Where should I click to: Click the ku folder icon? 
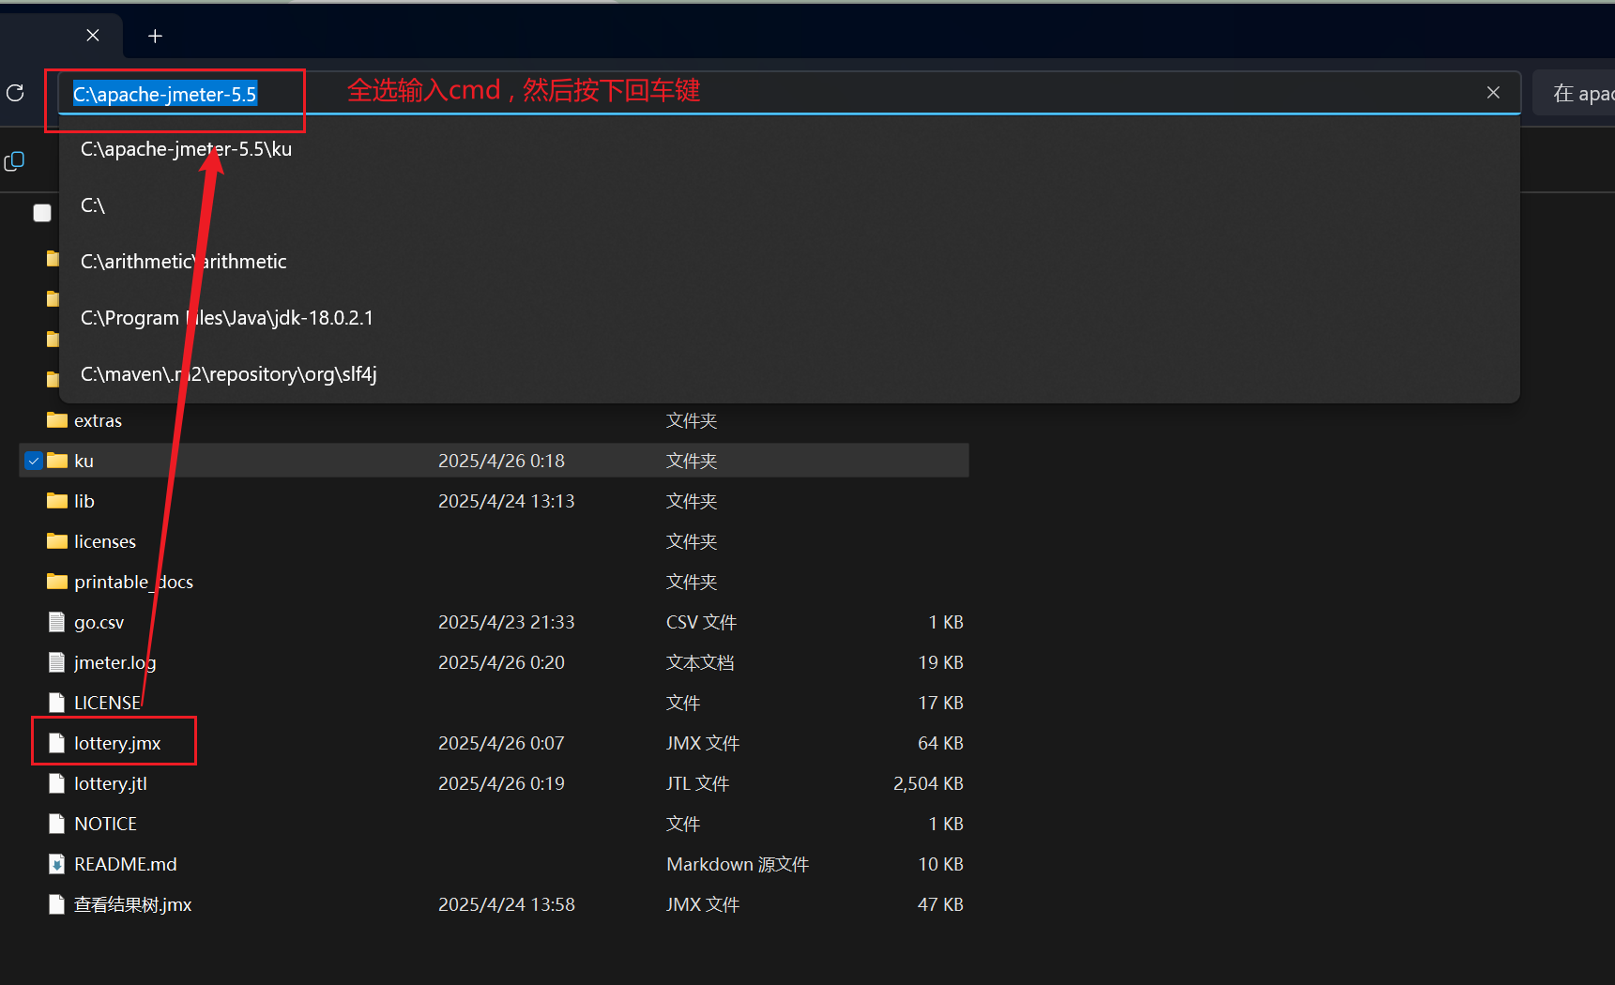click(57, 460)
